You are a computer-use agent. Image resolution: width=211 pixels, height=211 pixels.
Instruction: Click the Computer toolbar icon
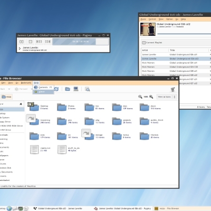tap(76, 89)
